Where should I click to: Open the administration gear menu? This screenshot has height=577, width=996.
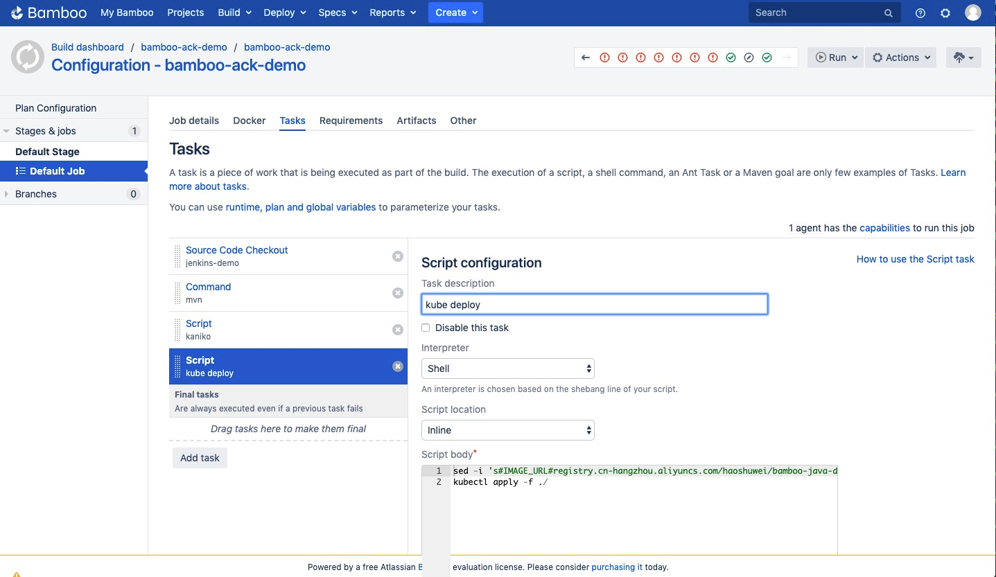(x=945, y=13)
